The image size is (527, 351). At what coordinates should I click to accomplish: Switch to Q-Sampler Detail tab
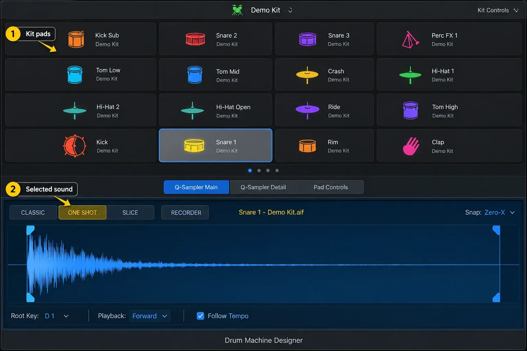pyautogui.click(x=263, y=187)
